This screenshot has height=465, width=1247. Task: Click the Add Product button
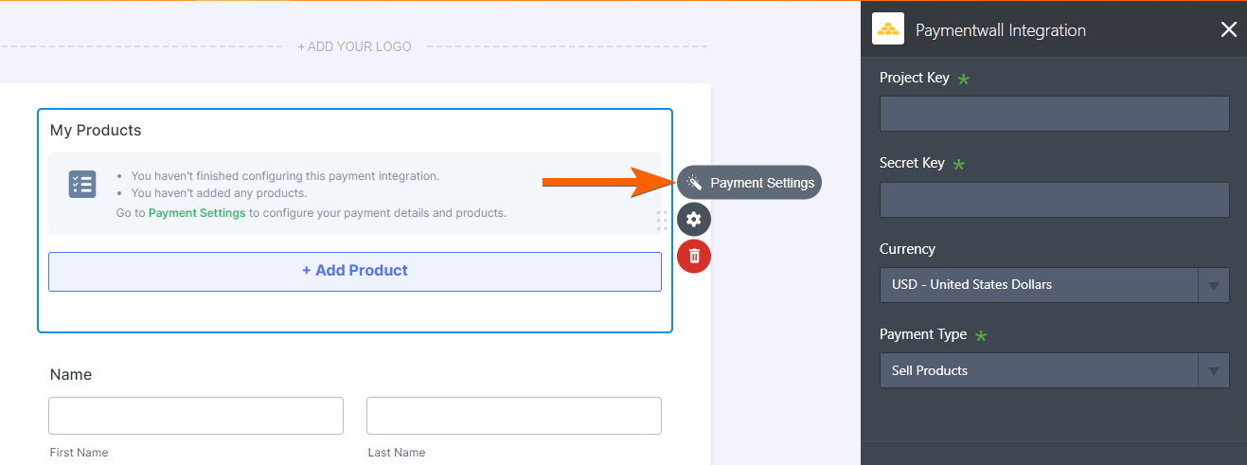point(355,271)
